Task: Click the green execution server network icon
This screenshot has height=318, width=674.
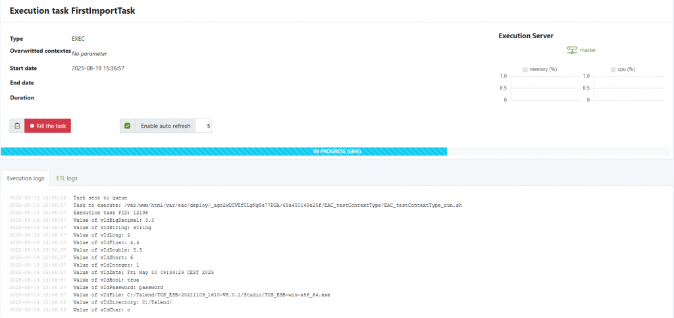Action: coord(571,50)
